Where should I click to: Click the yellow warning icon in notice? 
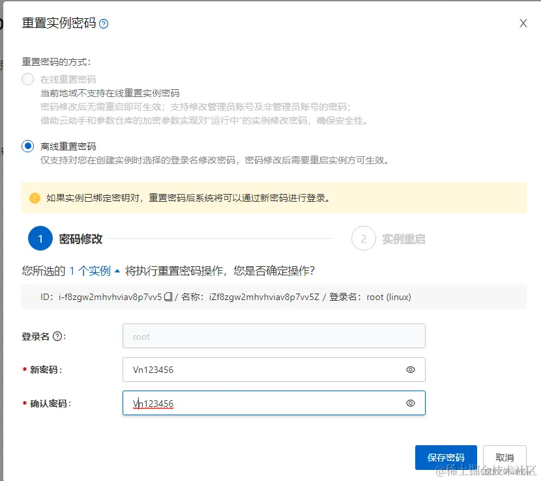tap(35, 198)
